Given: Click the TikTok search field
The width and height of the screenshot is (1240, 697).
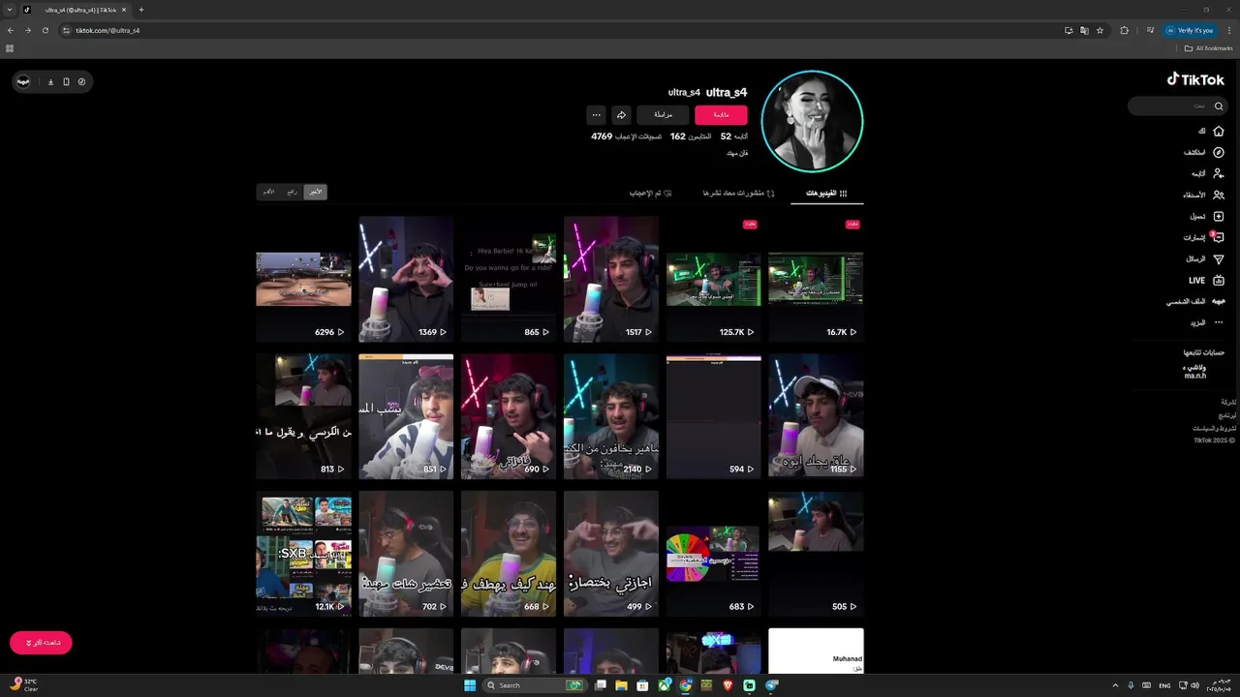Looking at the screenshot, I should (1177, 106).
